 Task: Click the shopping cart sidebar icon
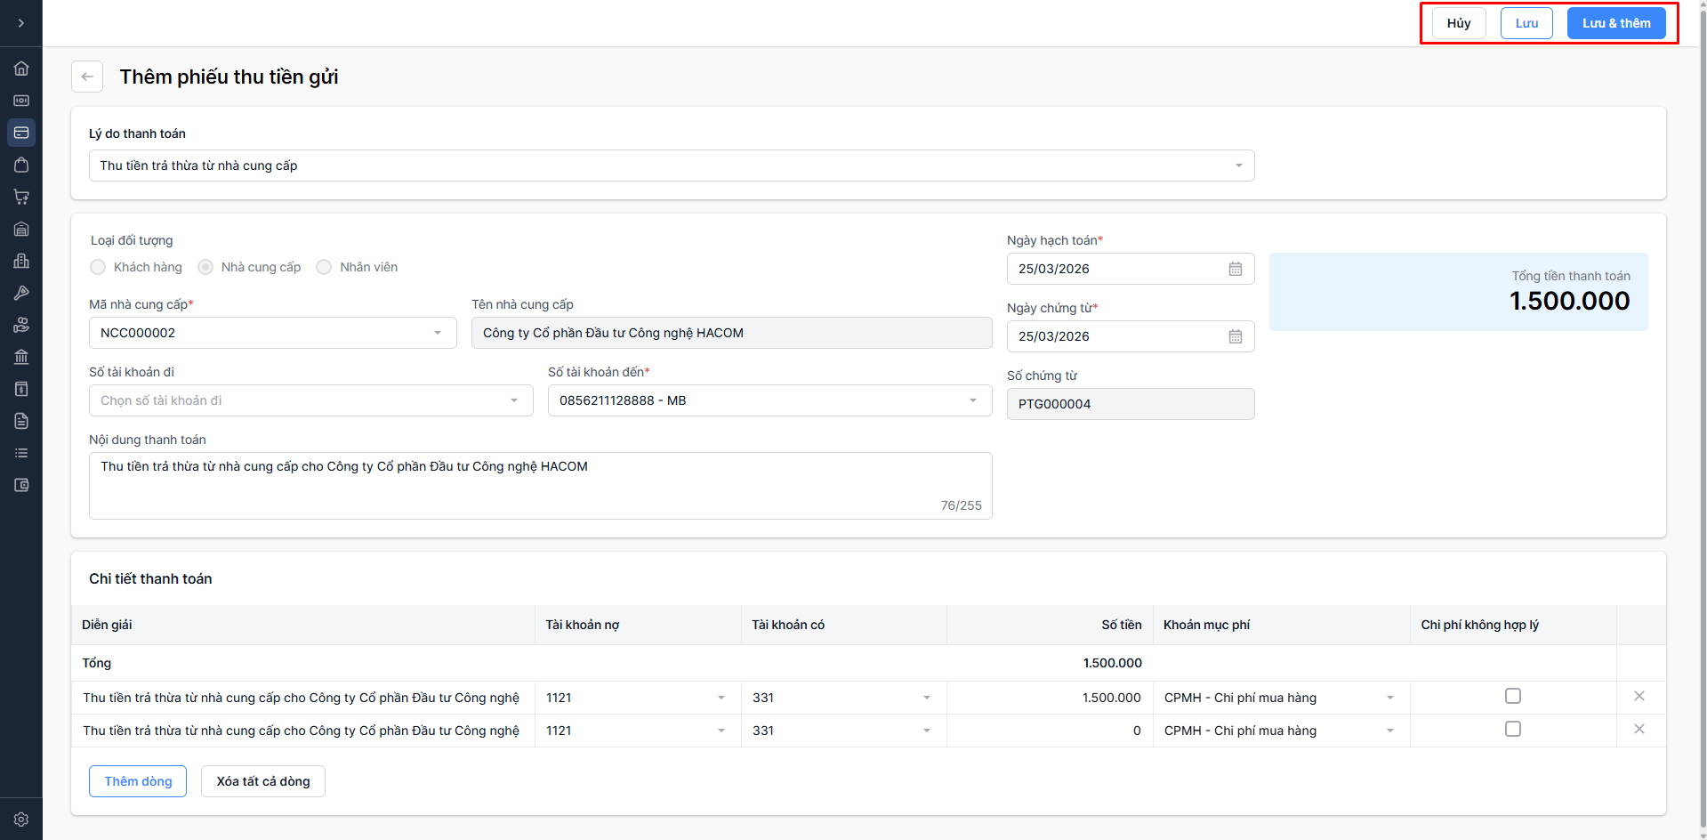click(x=21, y=197)
